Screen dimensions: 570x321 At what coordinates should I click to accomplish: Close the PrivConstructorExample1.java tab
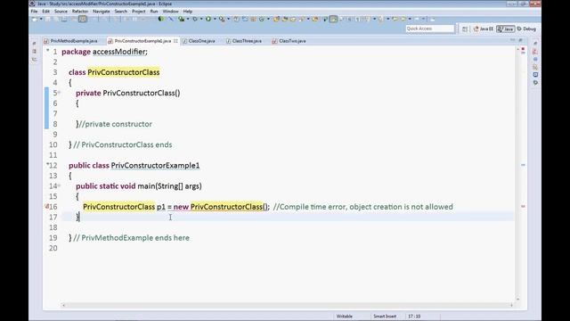[176, 41]
